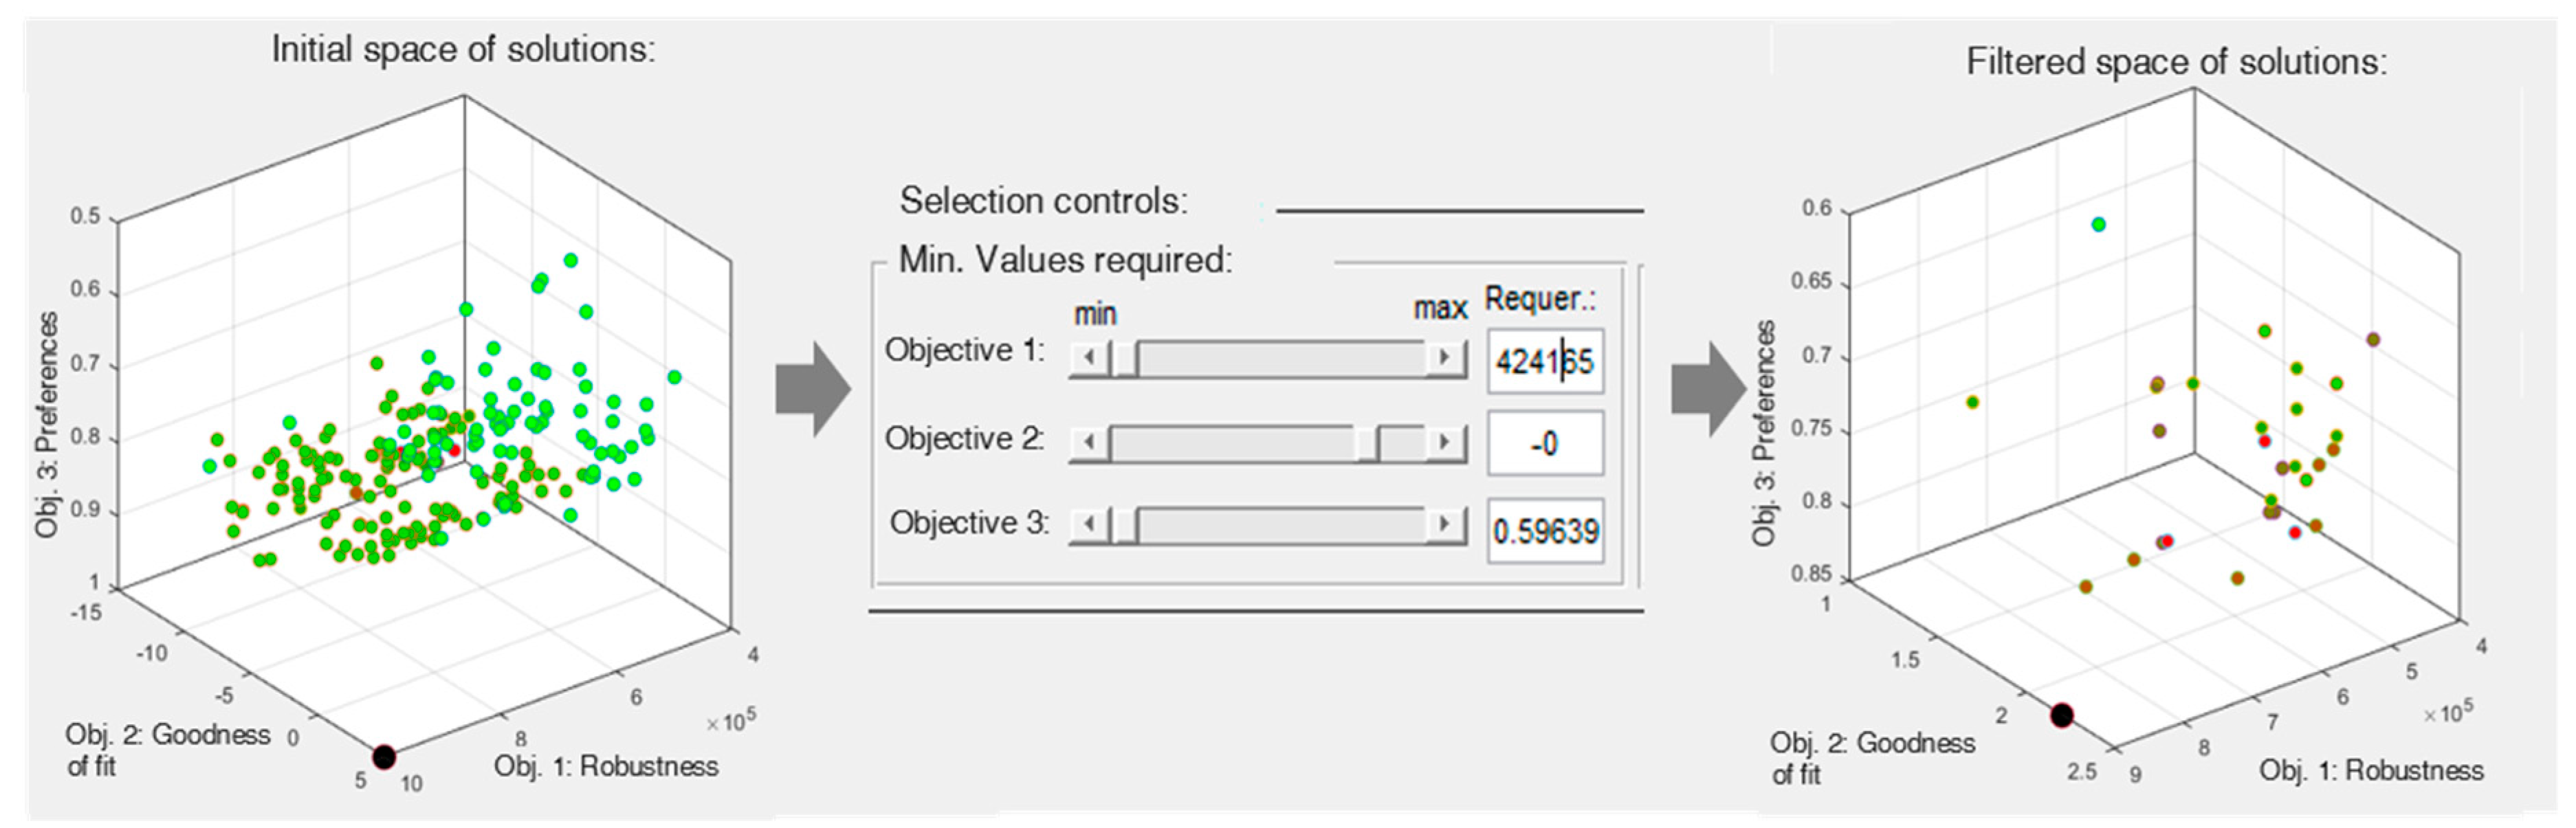Click the black point in the initial solutions plot
This screenshot has height=828, width=2576.
[x=384, y=757]
